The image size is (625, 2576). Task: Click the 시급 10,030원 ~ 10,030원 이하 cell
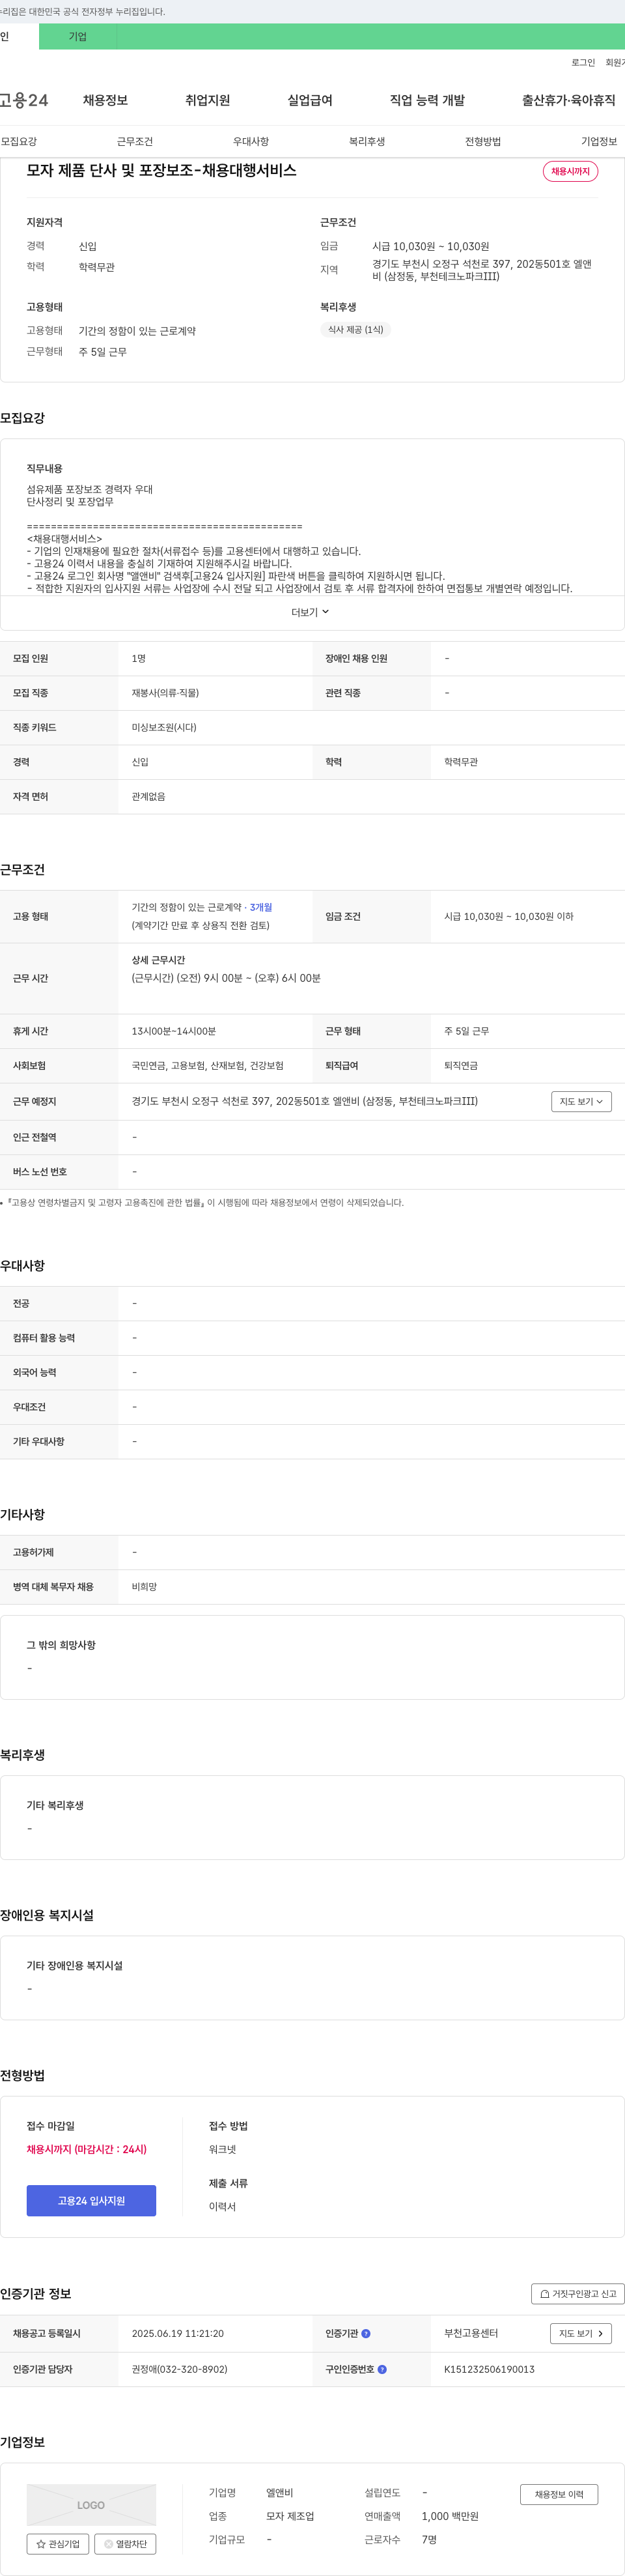click(x=509, y=916)
